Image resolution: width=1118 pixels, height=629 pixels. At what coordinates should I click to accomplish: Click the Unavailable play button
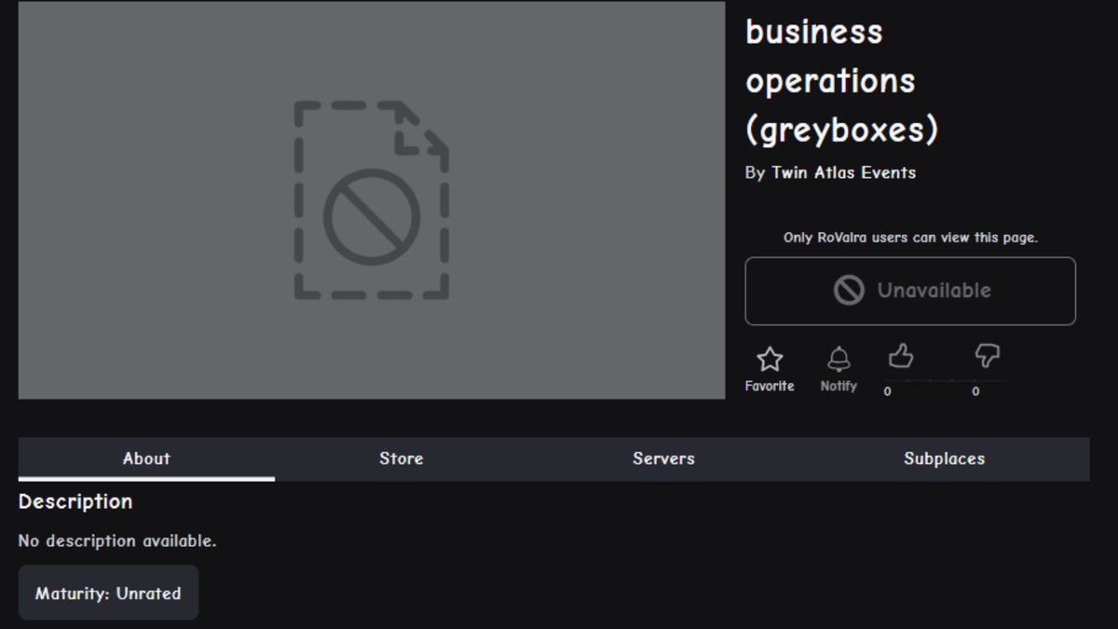point(910,291)
